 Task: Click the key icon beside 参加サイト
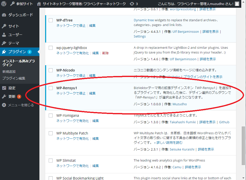click(12, 3)
